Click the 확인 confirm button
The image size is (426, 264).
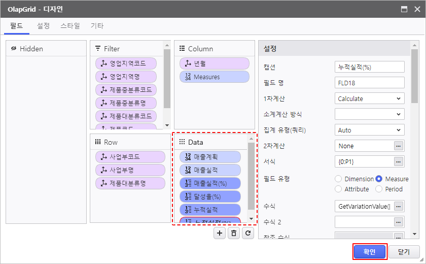click(x=370, y=251)
